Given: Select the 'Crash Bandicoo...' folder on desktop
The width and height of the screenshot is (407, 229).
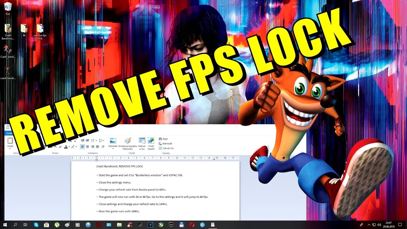Looking at the screenshot, I should pyautogui.click(x=8, y=32).
